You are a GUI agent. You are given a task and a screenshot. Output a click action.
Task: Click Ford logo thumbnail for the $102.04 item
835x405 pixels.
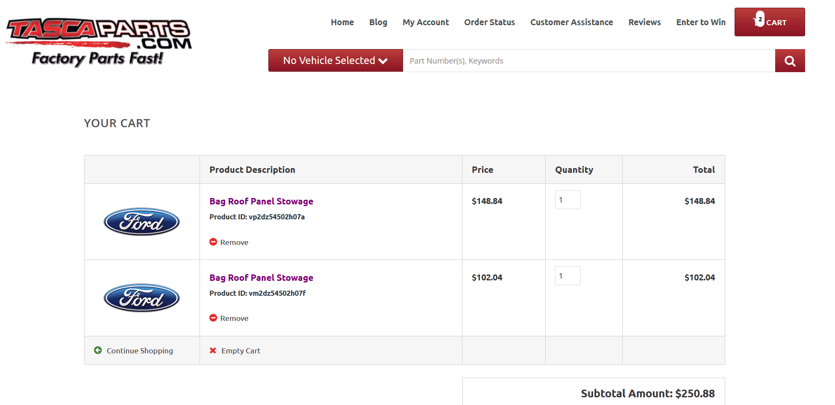[x=142, y=298]
